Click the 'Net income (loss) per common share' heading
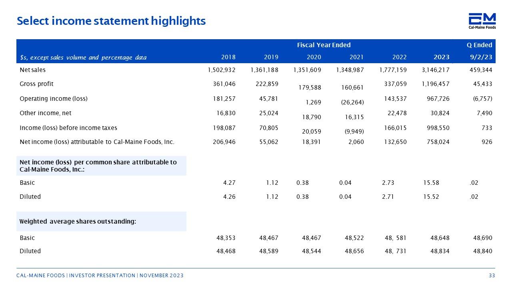 (x=98, y=166)
